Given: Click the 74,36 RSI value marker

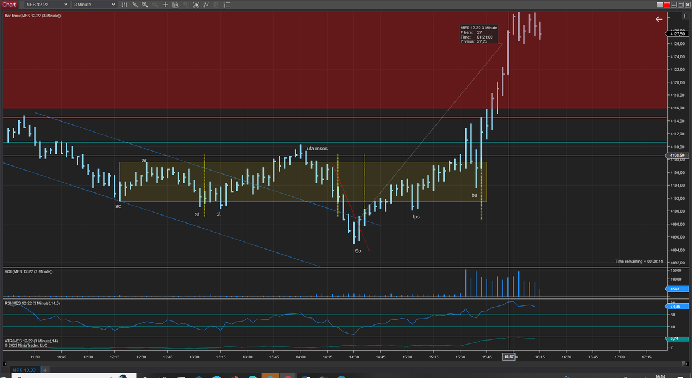Looking at the screenshot, I should [676, 307].
